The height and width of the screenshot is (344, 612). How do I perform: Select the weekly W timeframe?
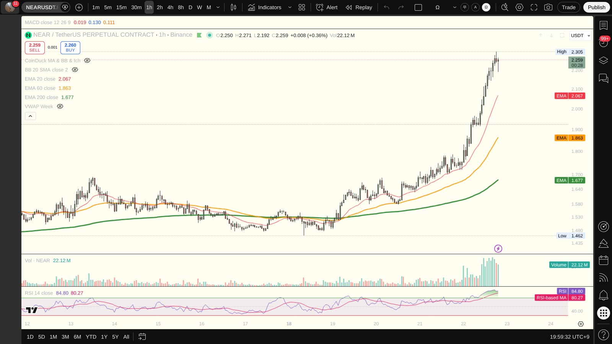(199, 7)
